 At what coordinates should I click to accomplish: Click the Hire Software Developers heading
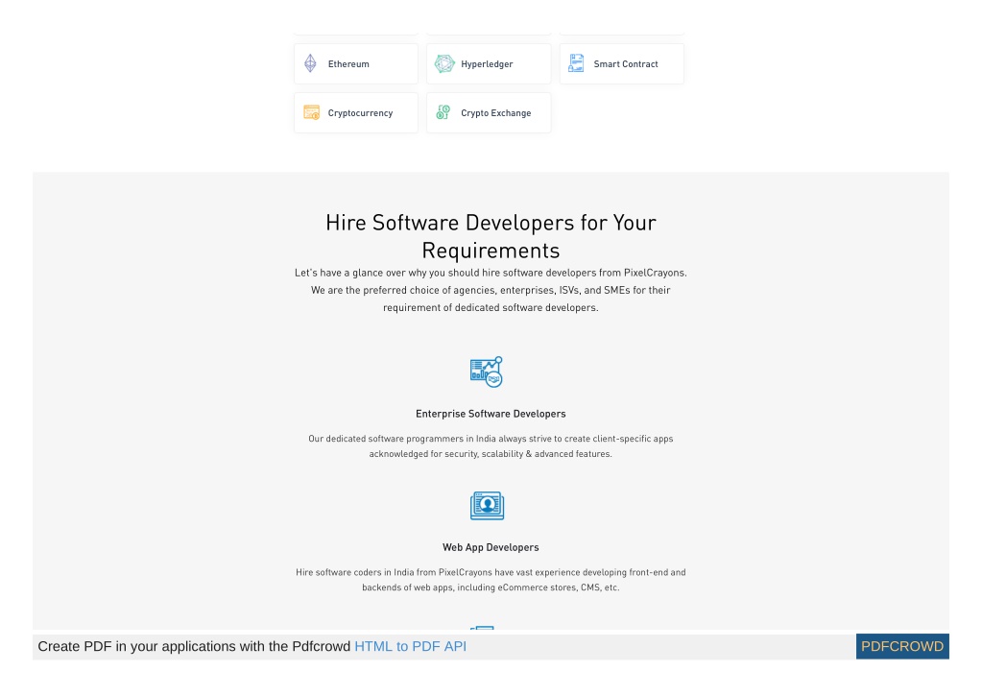tap(491, 236)
